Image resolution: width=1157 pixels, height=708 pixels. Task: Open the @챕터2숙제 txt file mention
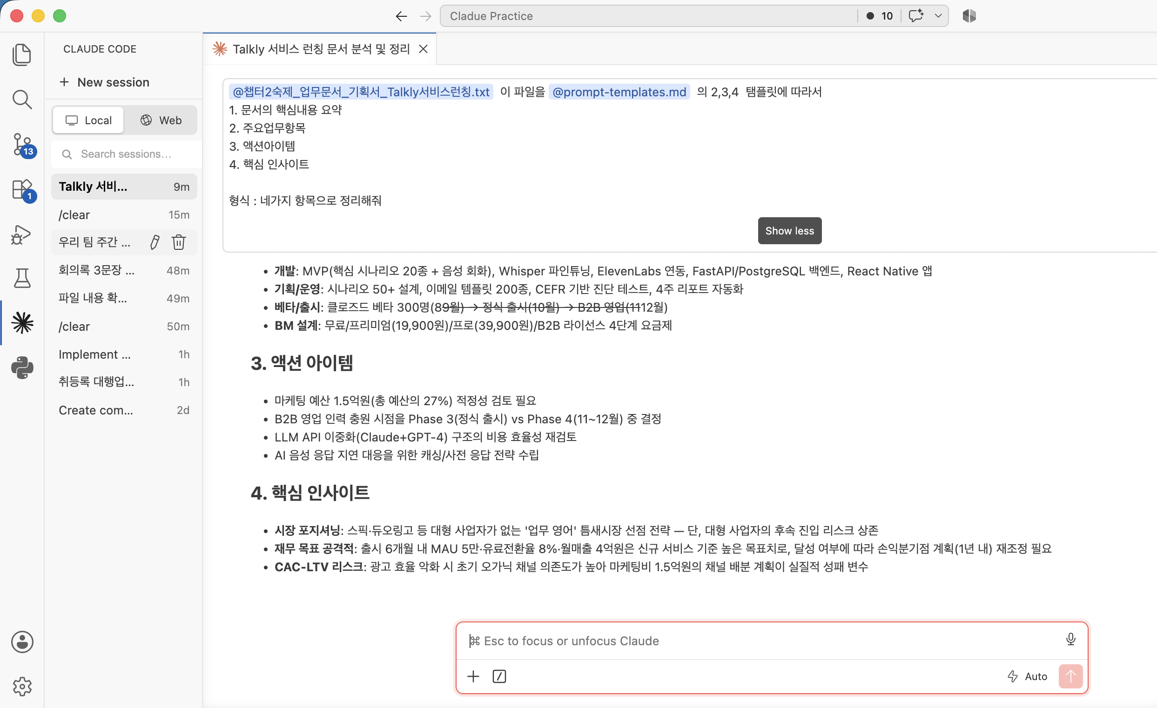pos(361,92)
